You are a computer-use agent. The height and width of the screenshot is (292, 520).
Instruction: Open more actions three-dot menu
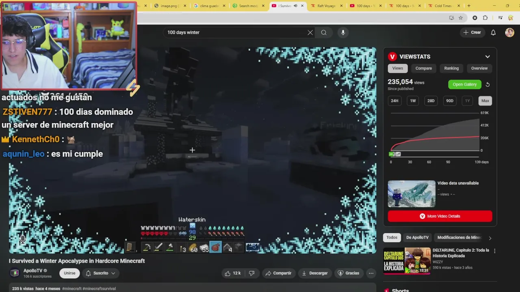point(371,273)
